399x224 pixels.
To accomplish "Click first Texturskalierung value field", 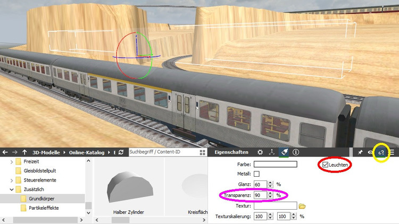I will (x=260, y=217).
